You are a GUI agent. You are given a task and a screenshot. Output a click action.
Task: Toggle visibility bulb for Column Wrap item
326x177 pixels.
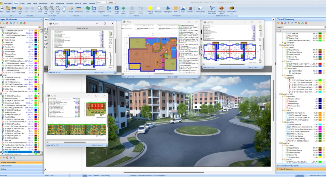pos(324,36)
